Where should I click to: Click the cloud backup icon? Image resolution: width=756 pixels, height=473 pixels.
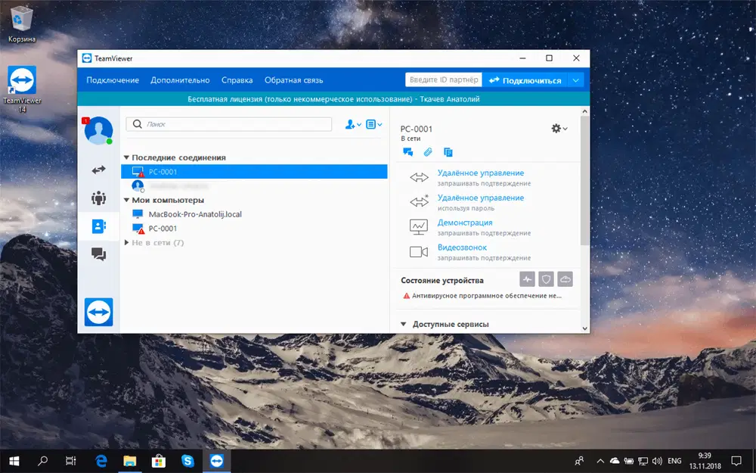click(x=565, y=279)
